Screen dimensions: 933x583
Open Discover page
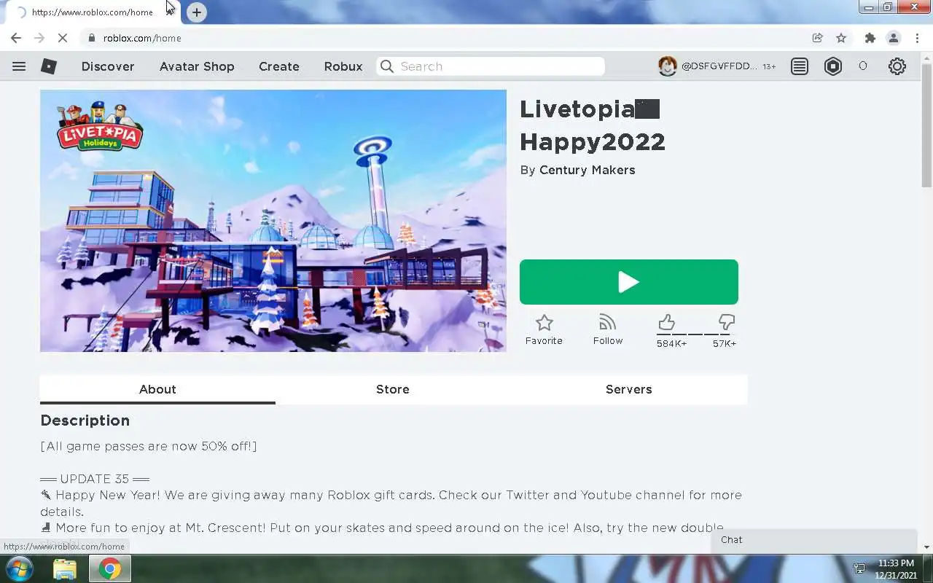pos(108,66)
